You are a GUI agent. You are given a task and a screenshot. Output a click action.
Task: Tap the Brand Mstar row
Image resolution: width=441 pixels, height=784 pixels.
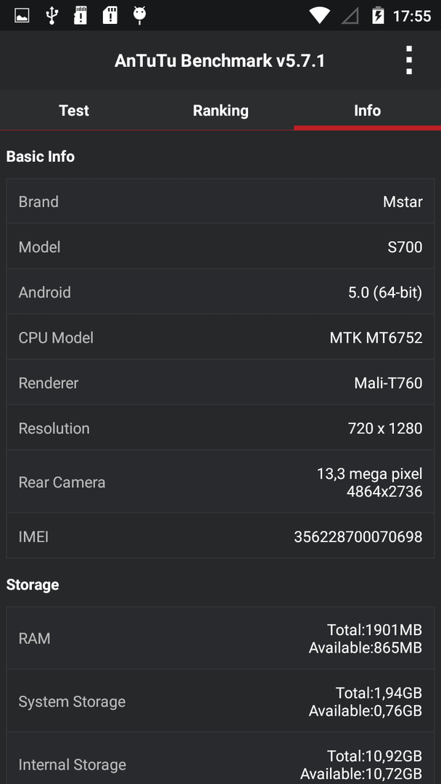pyautogui.click(x=220, y=202)
